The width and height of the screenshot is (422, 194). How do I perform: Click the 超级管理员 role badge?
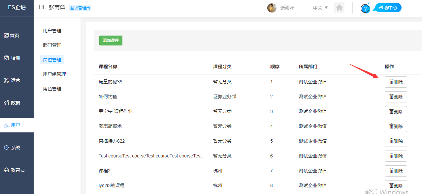tap(80, 8)
